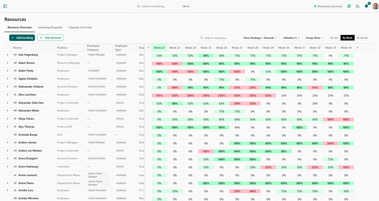Click Annie Peens' AP initials avatar
This screenshot has width=379, height=201.
pos(15,183)
